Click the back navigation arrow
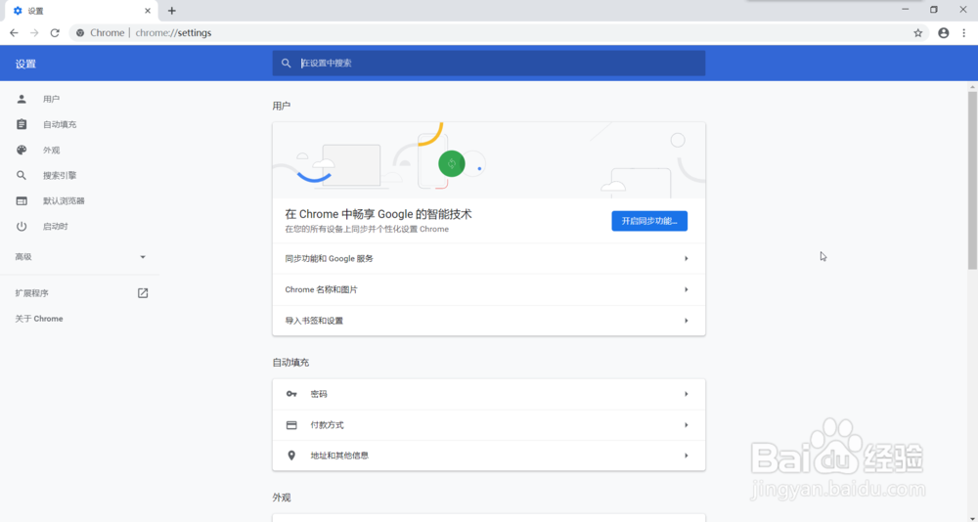The height and width of the screenshot is (522, 978). [14, 33]
